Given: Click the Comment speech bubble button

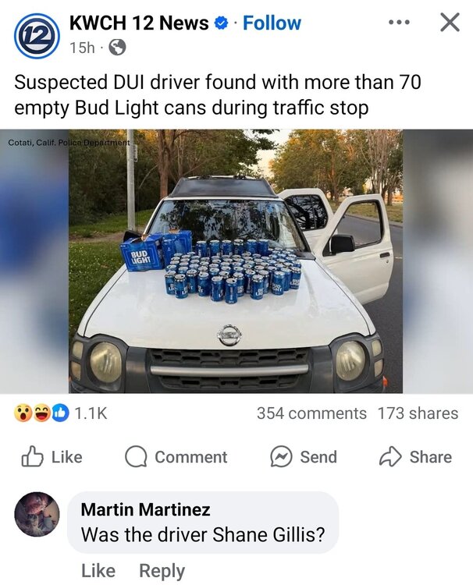Looking at the screenshot, I should (x=176, y=457).
